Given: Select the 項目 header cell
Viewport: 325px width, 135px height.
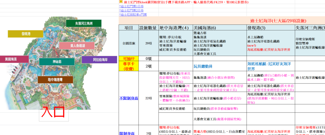Looking at the screenshot, I should pyautogui.click(x=129, y=28).
